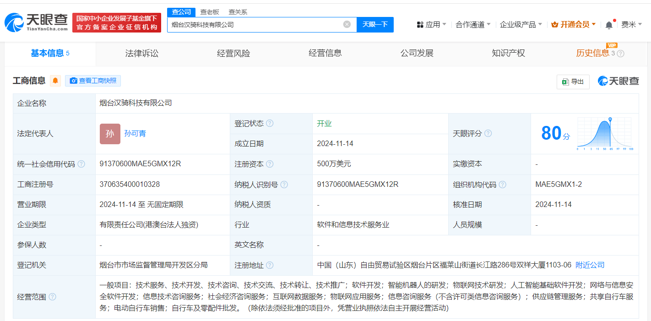Open the notifications bell icon
651x321 pixels.
pyautogui.click(x=609, y=25)
